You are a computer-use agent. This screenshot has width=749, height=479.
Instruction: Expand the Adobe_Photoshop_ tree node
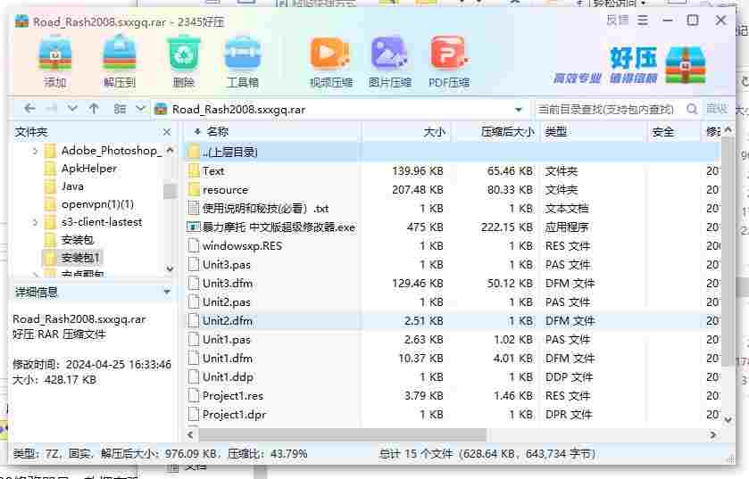point(35,151)
